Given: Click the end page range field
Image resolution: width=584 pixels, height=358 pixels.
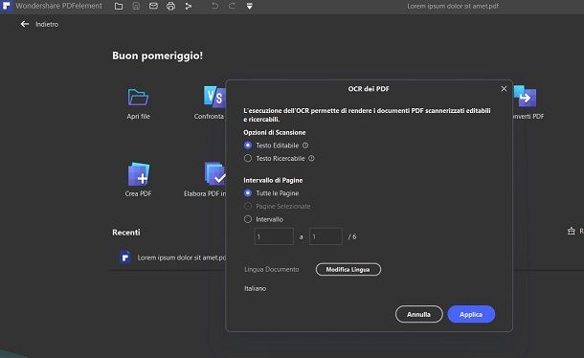Looking at the screenshot, I should pos(326,236).
